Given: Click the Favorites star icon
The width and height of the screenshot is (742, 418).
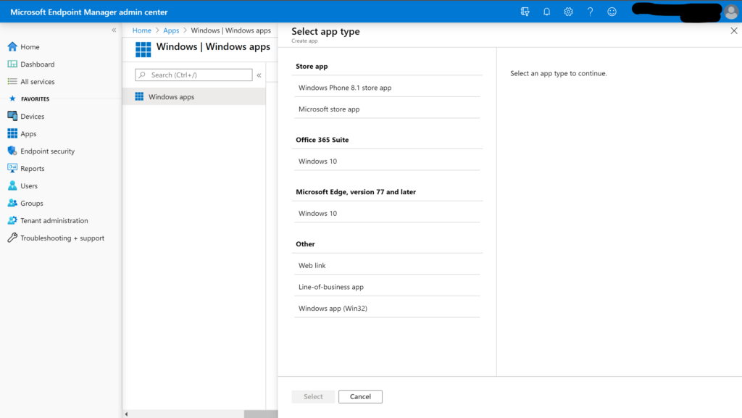Looking at the screenshot, I should click(12, 99).
